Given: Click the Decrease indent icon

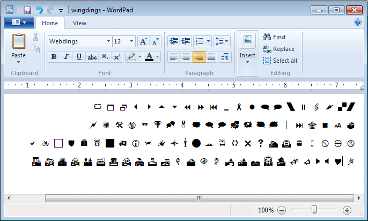Looking at the screenshot, I should click(173, 41).
